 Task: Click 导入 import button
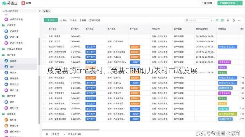tap(63, 20)
